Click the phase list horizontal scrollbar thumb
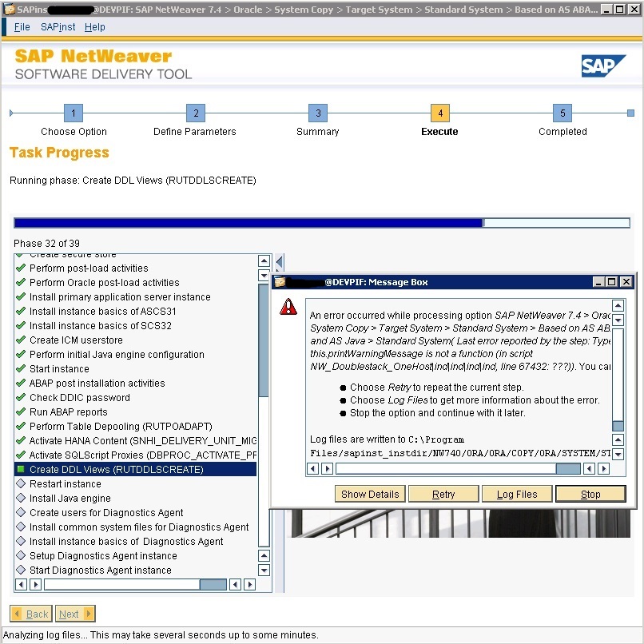The image size is (644, 644). tap(213, 584)
